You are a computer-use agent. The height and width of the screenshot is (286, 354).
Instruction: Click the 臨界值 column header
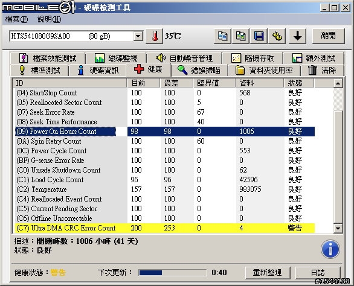coord(214,83)
